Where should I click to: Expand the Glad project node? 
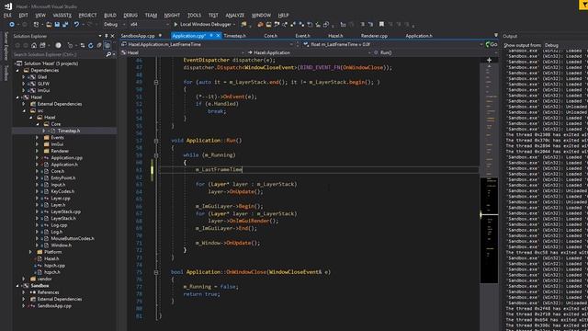[24, 77]
